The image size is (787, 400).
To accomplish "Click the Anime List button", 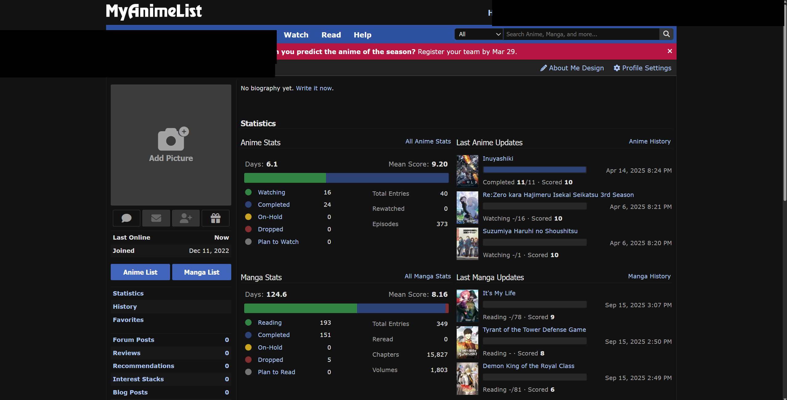I will [140, 272].
